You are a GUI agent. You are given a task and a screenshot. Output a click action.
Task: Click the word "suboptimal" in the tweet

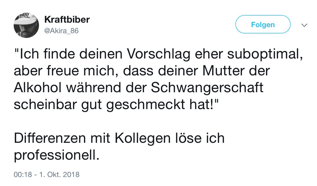click(264, 55)
